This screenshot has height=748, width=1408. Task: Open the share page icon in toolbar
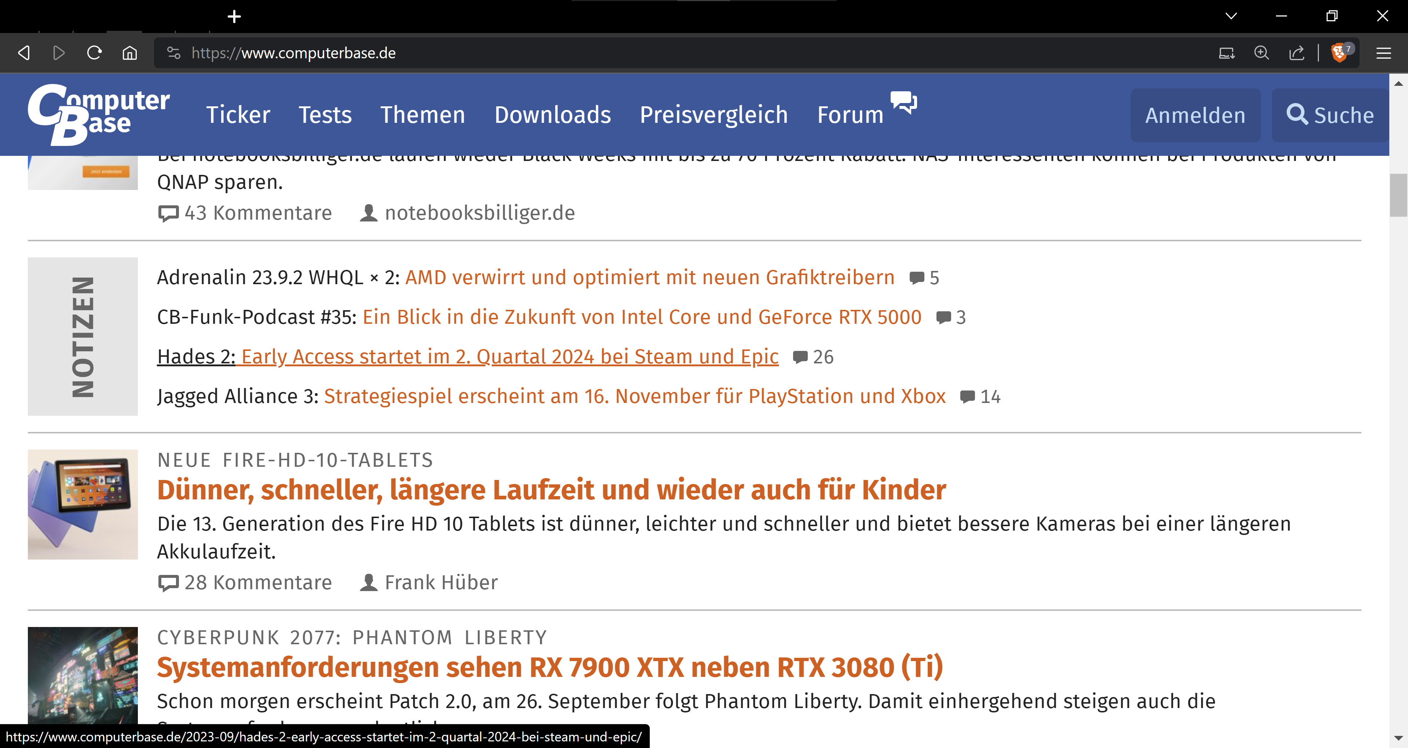point(1297,53)
